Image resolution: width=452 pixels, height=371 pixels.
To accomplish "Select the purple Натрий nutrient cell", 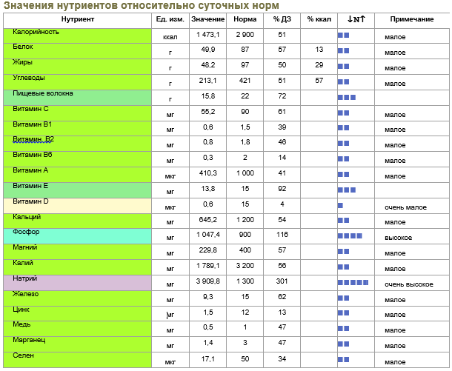I will (76, 282).
